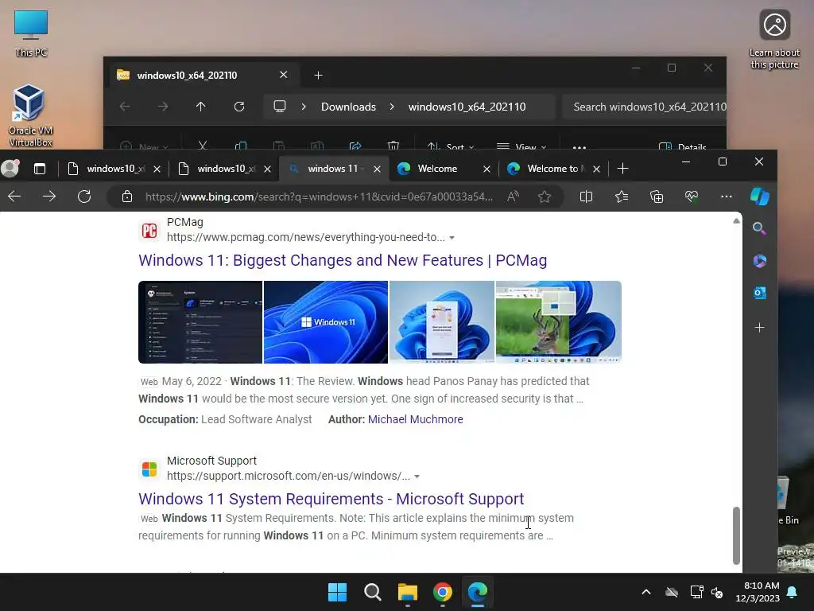The image size is (814, 611).
Task: Expand Microsoft Support URL dropdown arrow
Action: tap(417, 477)
